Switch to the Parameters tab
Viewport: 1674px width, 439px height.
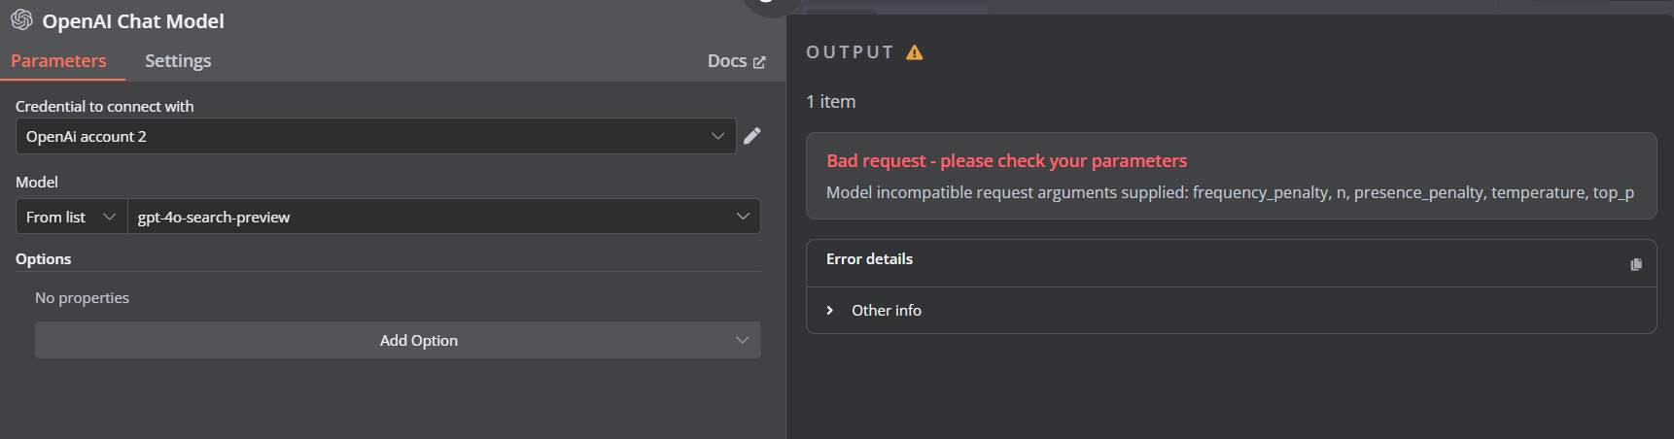(x=59, y=60)
